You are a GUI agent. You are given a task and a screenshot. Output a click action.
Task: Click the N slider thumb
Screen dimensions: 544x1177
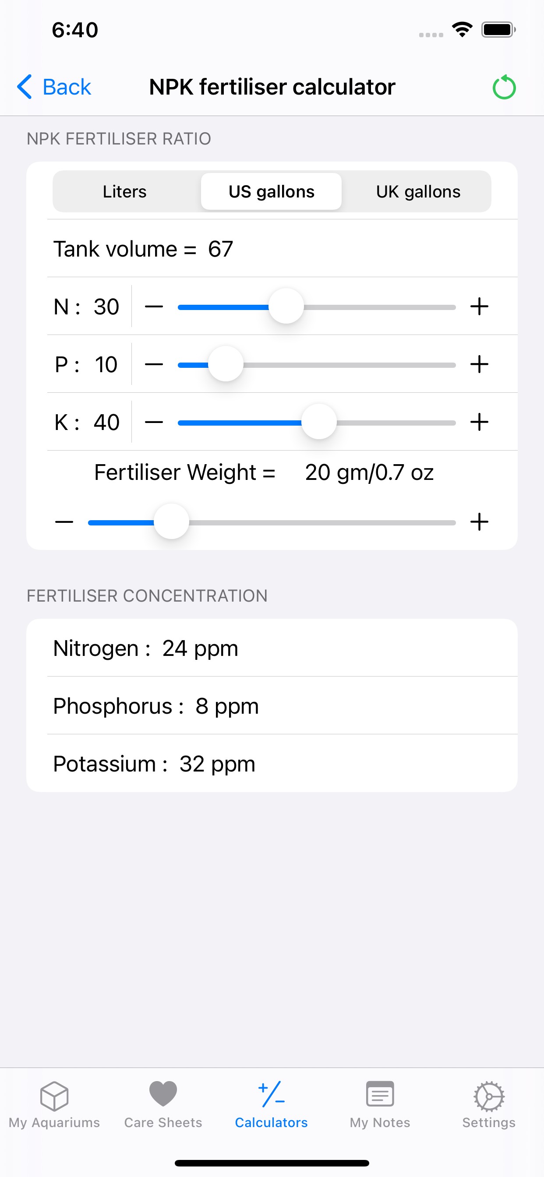[286, 307]
